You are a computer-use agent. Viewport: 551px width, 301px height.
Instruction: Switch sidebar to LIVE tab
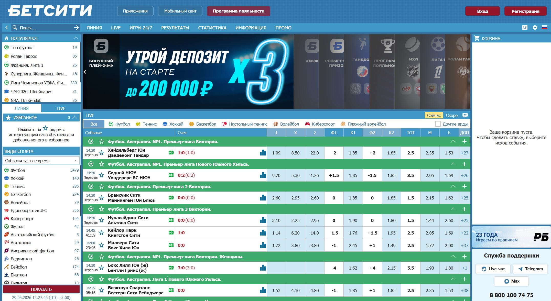tap(61, 108)
